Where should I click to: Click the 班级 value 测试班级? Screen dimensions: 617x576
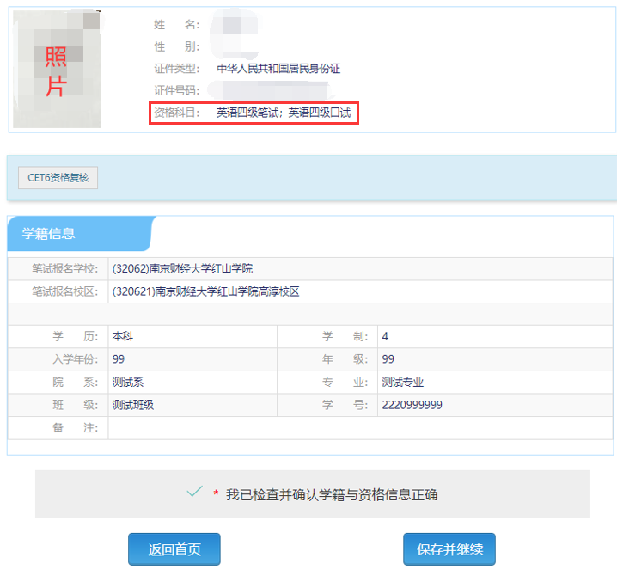coord(133,405)
